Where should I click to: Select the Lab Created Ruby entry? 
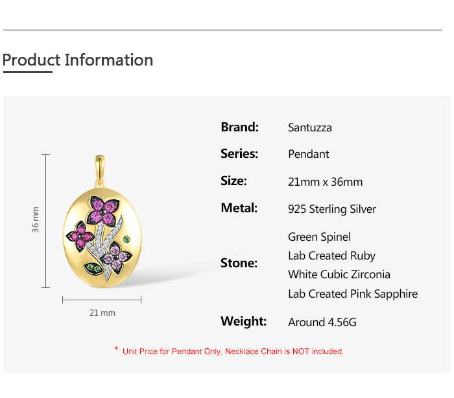[x=331, y=256]
